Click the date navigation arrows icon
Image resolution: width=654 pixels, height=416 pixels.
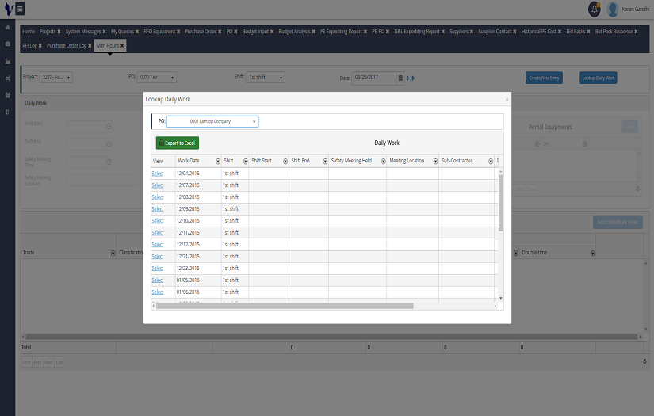click(411, 78)
